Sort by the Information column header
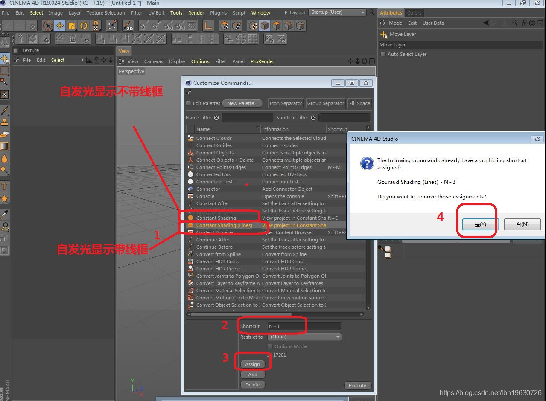 point(293,129)
